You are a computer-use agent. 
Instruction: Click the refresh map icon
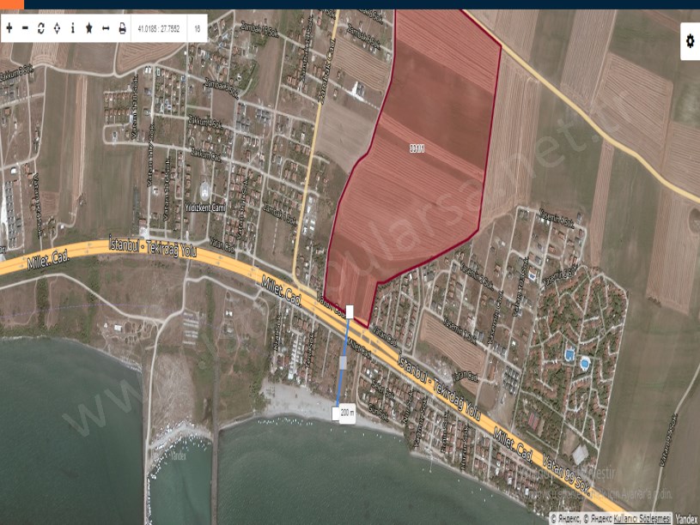[40, 28]
